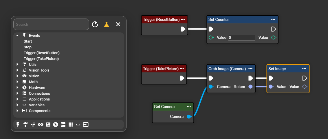Viewport: 328px width, 139px height.
Task: Click the Events lightning icon in bottom toolbar
Action: click(x=18, y=125)
